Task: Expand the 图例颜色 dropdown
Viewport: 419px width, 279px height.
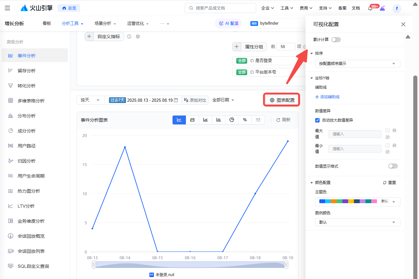Action: coord(357,222)
